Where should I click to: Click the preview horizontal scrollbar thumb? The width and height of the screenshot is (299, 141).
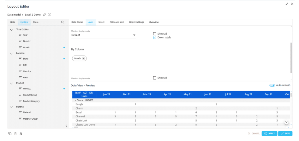point(76,127)
